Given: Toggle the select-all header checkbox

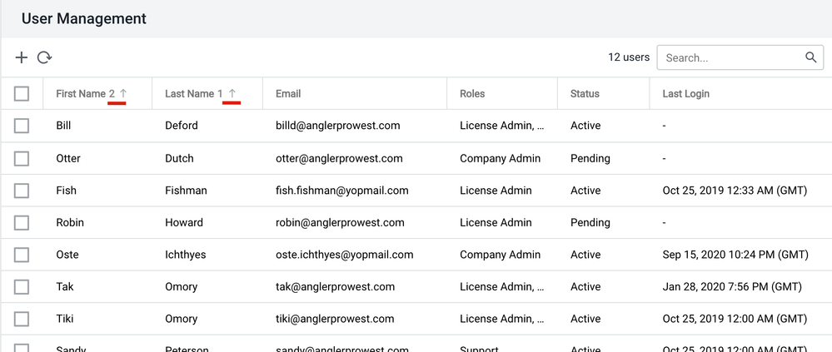Looking at the screenshot, I should click(22, 94).
